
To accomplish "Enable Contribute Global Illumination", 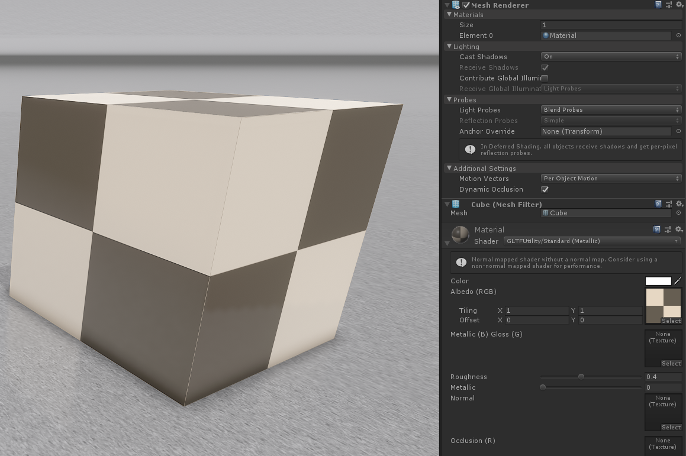I will pyautogui.click(x=545, y=77).
